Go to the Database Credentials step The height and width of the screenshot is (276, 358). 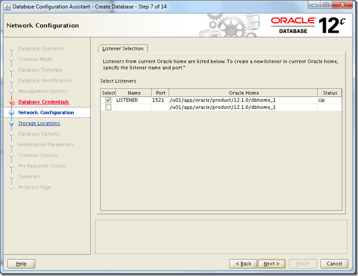(44, 102)
